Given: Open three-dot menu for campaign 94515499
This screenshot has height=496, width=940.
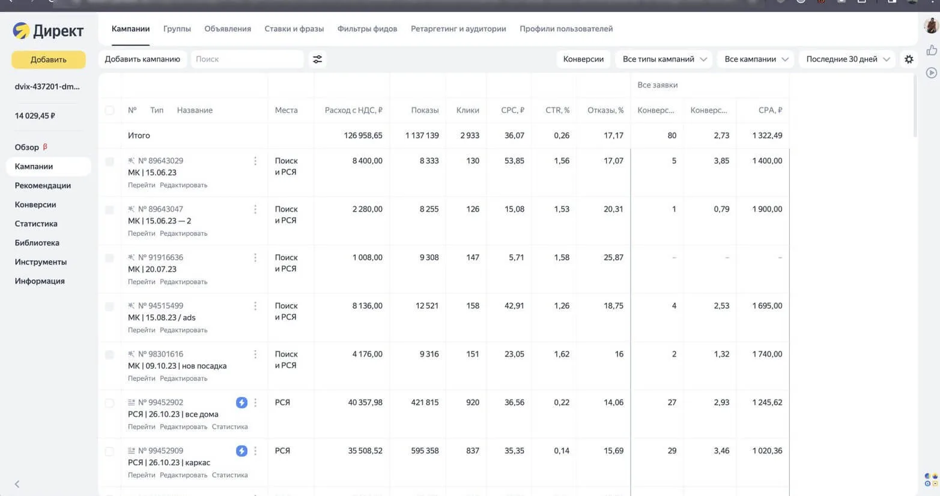Looking at the screenshot, I should pyautogui.click(x=255, y=306).
